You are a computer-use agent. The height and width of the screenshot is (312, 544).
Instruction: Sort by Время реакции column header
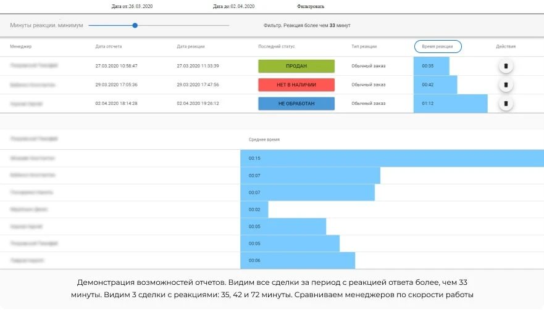click(438, 46)
